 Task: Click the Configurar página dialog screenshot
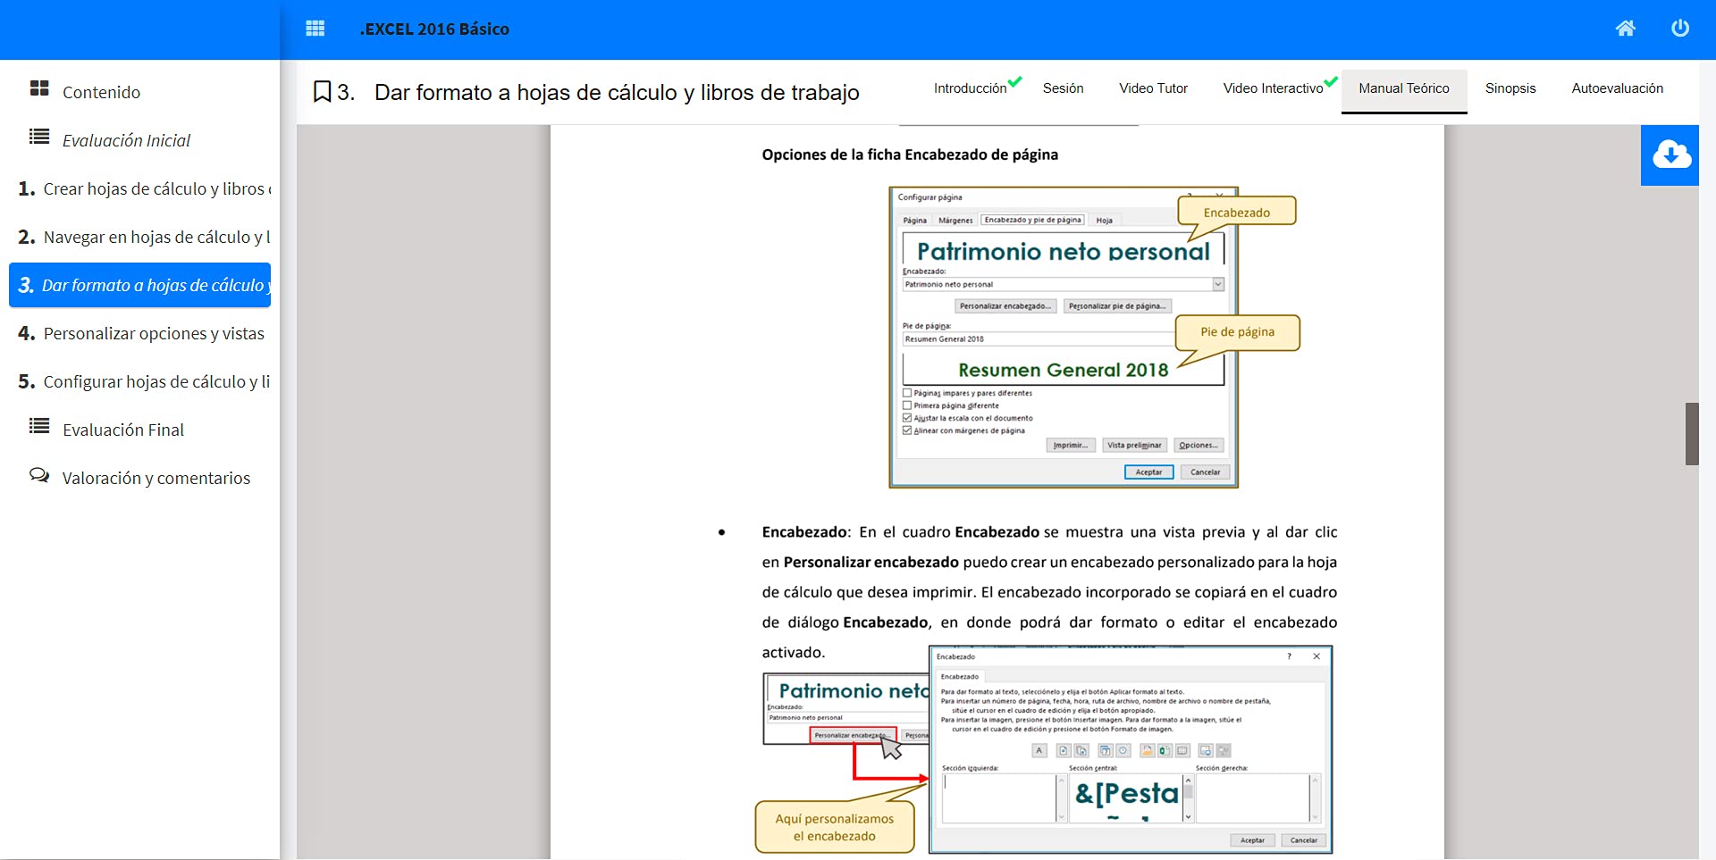click(x=1064, y=338)
